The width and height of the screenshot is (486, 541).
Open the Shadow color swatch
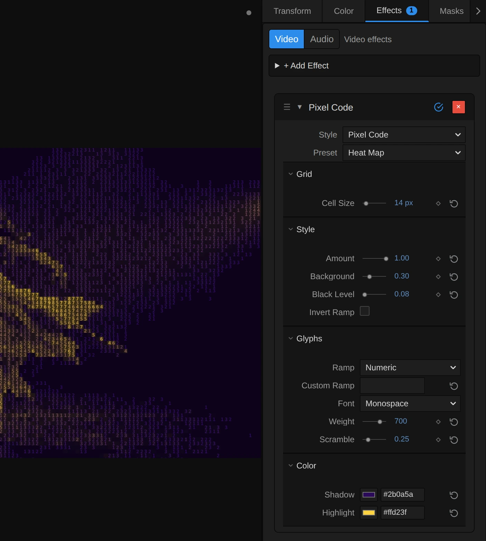(369, 495)
